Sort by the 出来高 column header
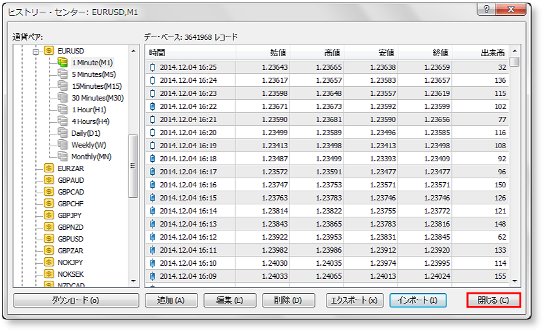543x331 pixels. click(480, 53)
